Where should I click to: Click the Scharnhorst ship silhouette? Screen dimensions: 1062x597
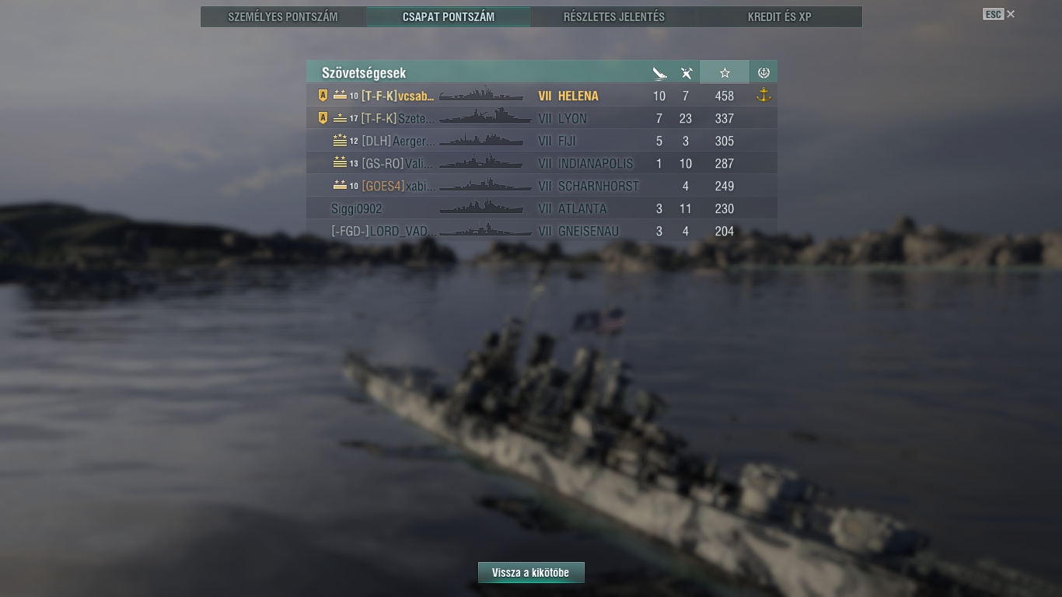[485, 186]
